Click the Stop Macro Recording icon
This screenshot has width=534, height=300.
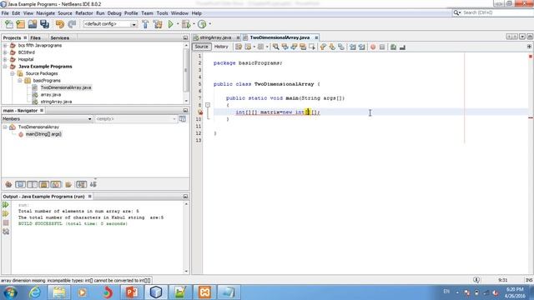point(382,47)
